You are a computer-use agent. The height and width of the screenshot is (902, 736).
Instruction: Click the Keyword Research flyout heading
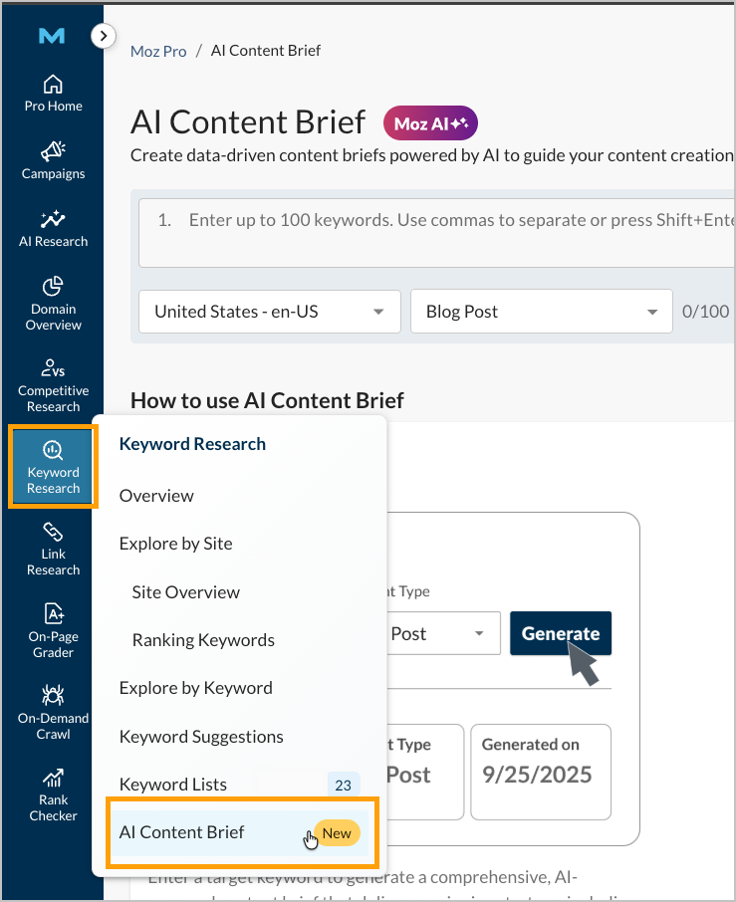pyautogui.click(x=192, y=444)
